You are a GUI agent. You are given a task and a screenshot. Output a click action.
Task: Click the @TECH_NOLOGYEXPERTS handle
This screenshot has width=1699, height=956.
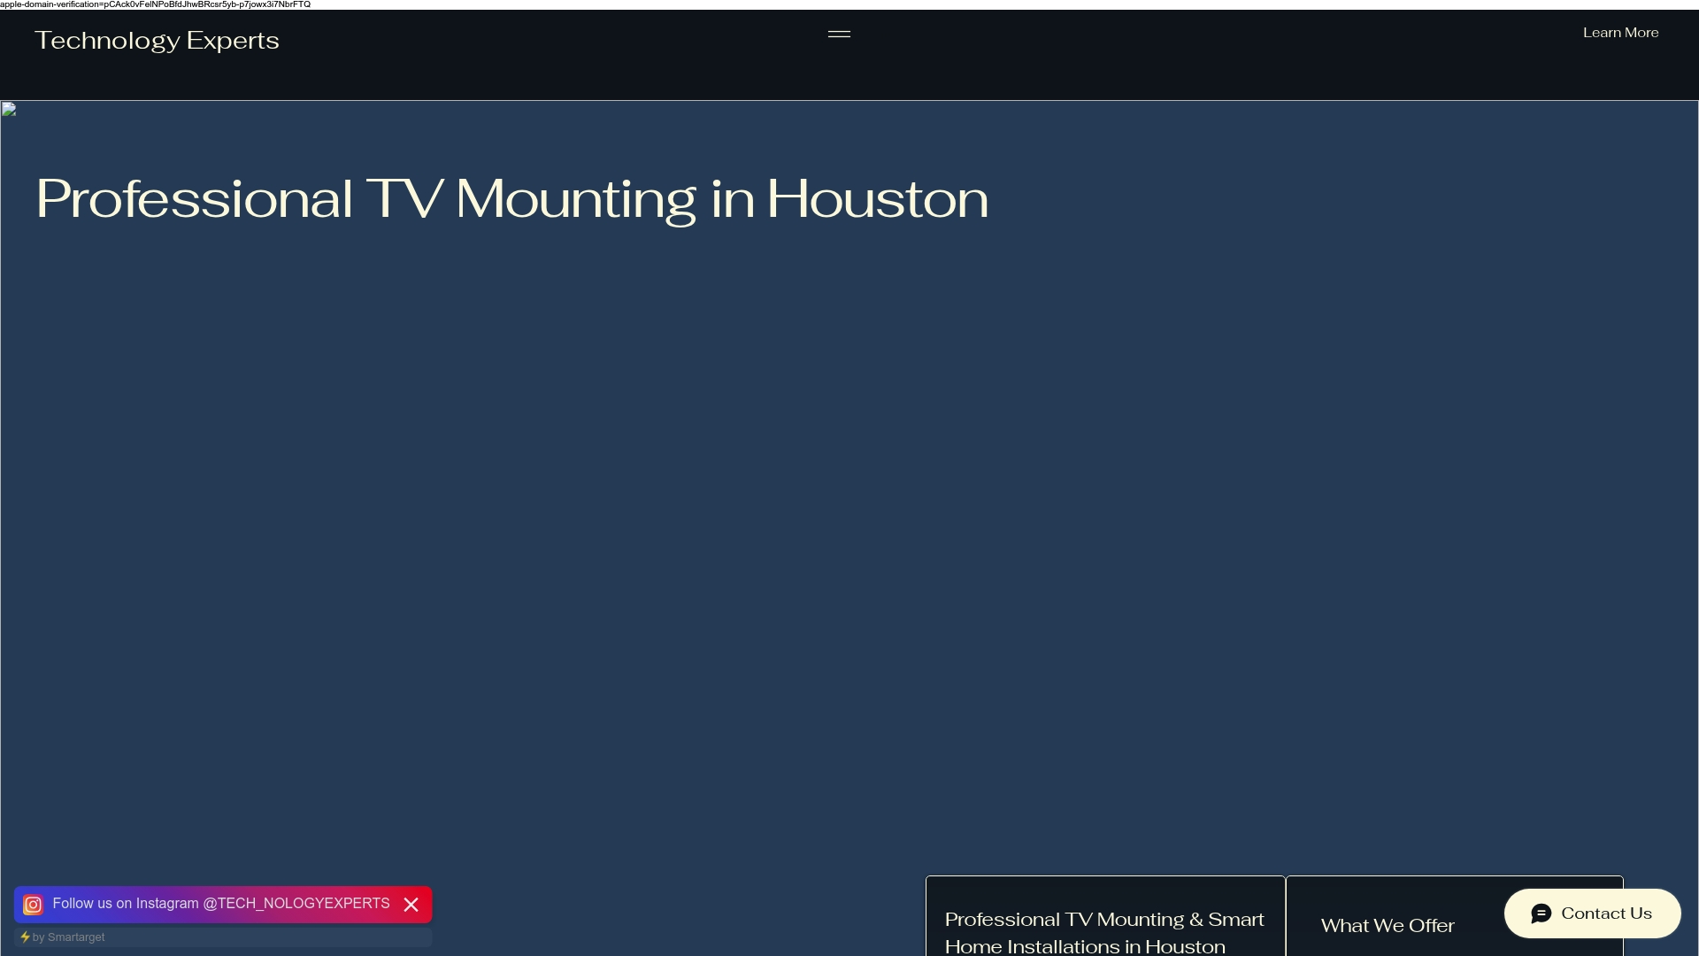click(x=296, y=904)
